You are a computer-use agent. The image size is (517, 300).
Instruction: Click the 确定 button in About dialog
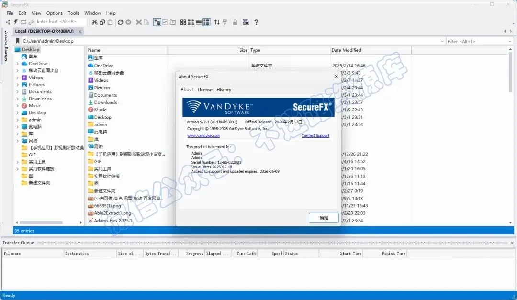(324, 218)
